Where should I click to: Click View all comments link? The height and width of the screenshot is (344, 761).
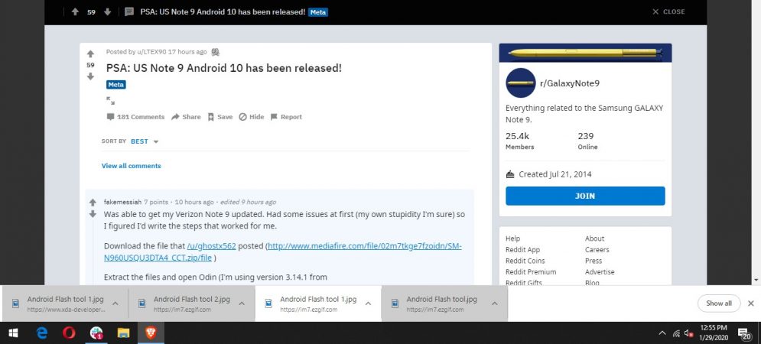coord(131,166)
